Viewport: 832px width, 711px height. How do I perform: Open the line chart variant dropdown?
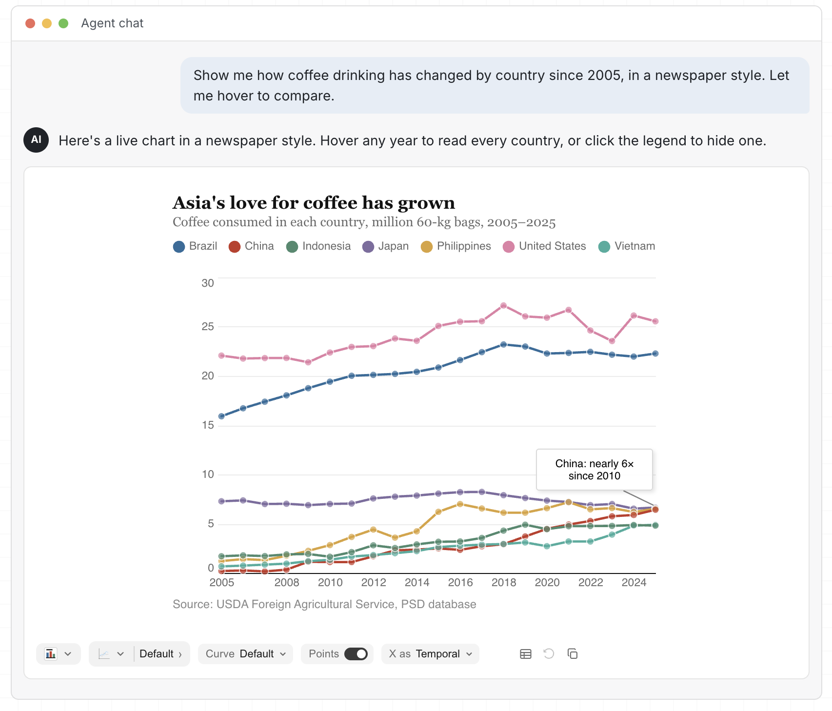[112, 654]
